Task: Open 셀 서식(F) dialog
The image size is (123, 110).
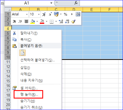Action: tap(29, 88)
